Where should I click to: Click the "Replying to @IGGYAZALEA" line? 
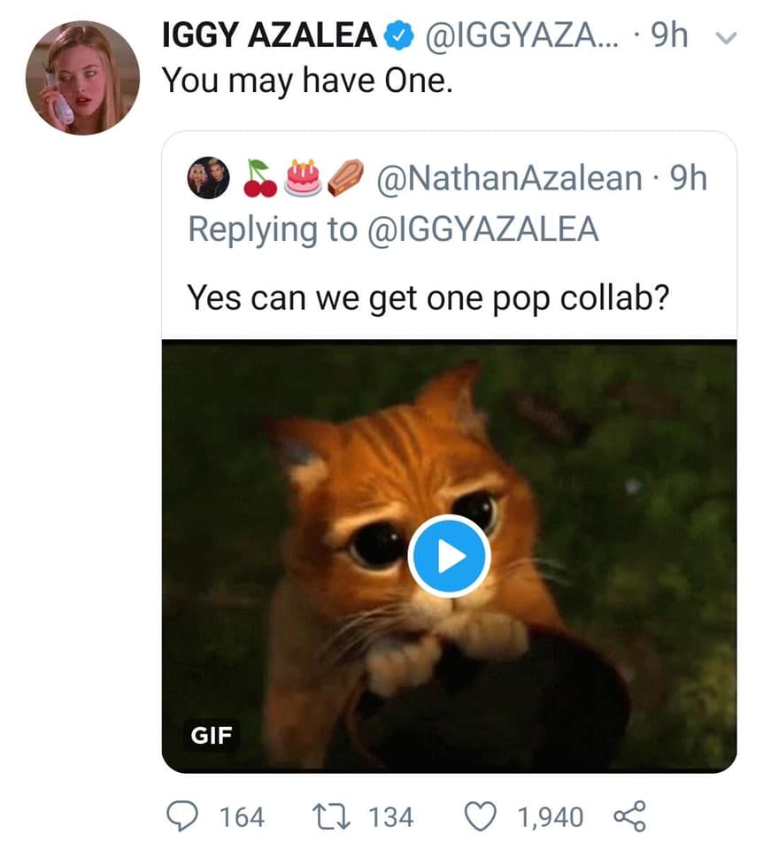point(393,229)
